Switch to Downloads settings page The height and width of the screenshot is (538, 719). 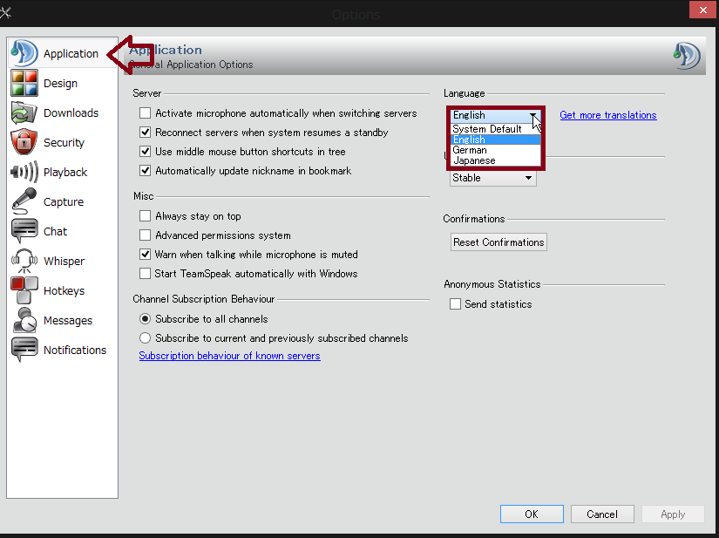tap(71, 112)
